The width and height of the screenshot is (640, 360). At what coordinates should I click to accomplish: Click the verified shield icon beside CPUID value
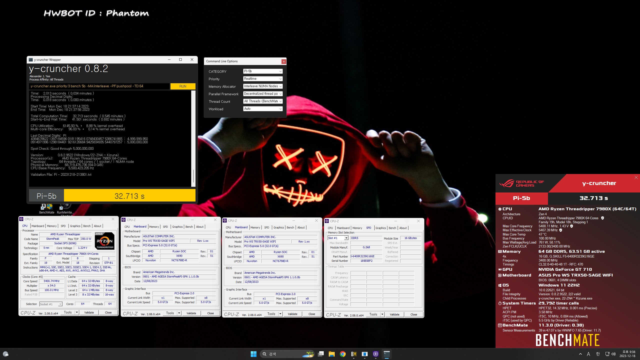point(602,218)
